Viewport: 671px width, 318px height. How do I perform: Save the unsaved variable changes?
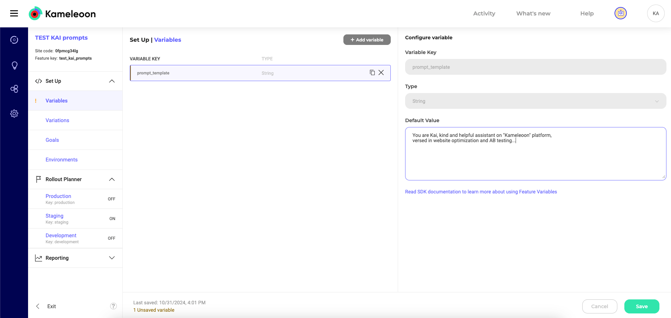[642, 306]
